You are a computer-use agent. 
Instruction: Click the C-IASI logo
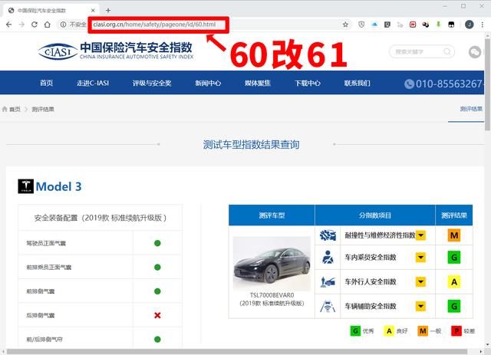pos(116,51)
